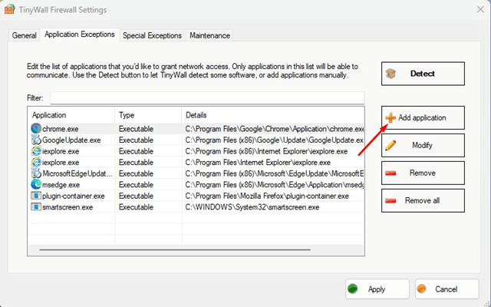Switch to the General tab
The width and height of the screenshot is (491, 307).
coord(24,35)
